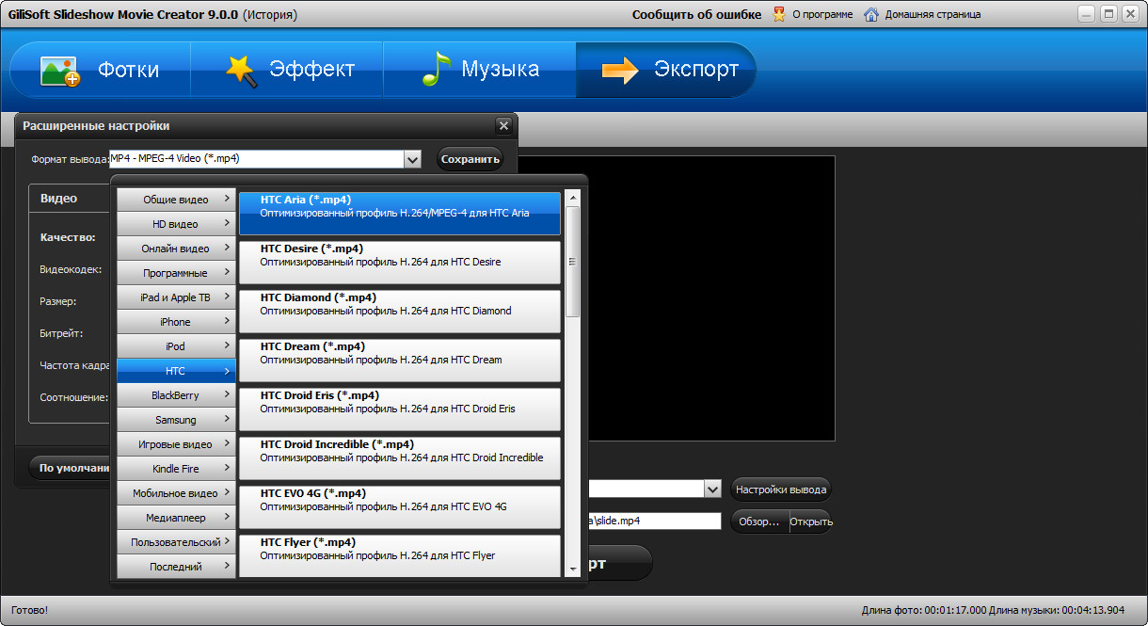
Task: Select iPod category
Action: coord(176,346)
